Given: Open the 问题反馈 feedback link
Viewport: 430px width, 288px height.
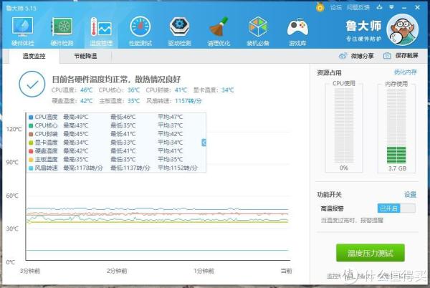Looking at the screenshot, I should pos(358,7).
